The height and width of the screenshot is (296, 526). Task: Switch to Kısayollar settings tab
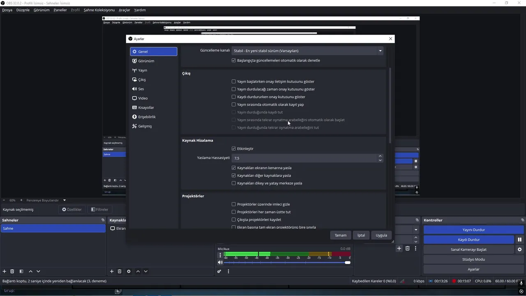coord(154,108)
